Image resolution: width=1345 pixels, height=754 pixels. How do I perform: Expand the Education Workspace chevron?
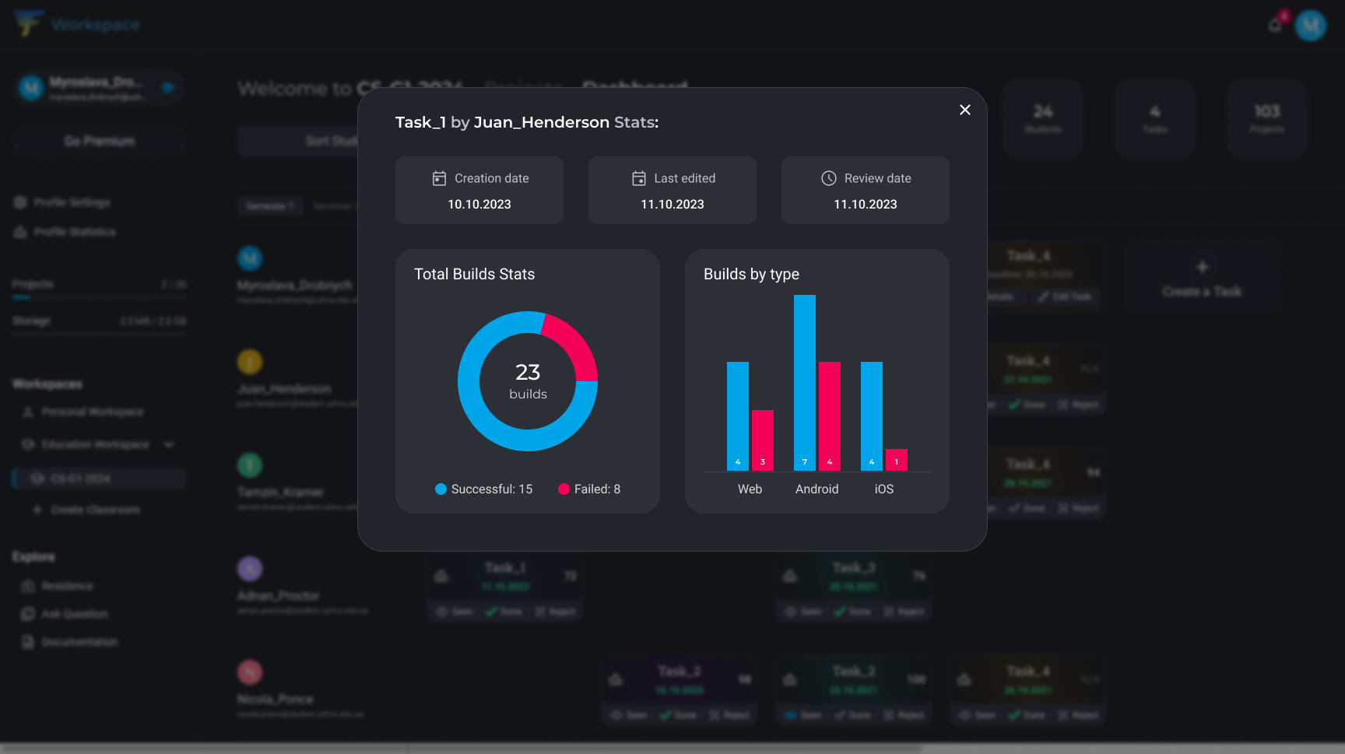click(169, 444)
